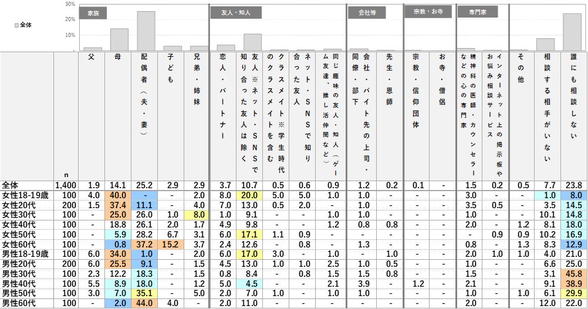Click the 女性18-19歳 row label

coord(25,195)
